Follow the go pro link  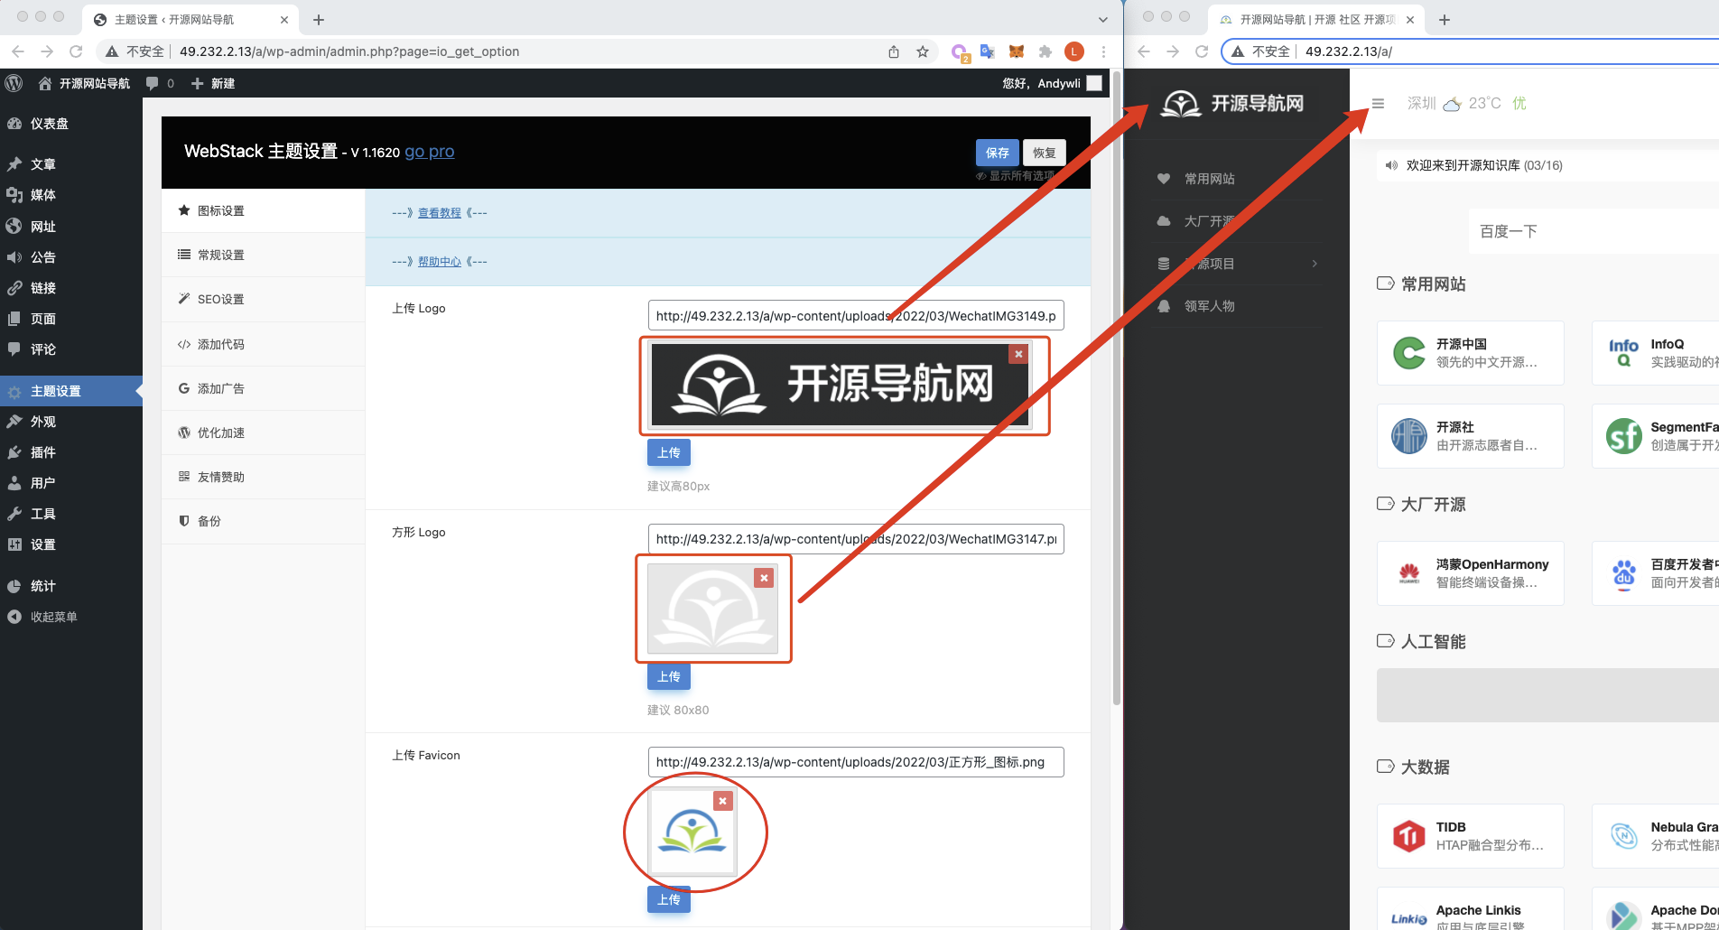(x=430, y=151)
